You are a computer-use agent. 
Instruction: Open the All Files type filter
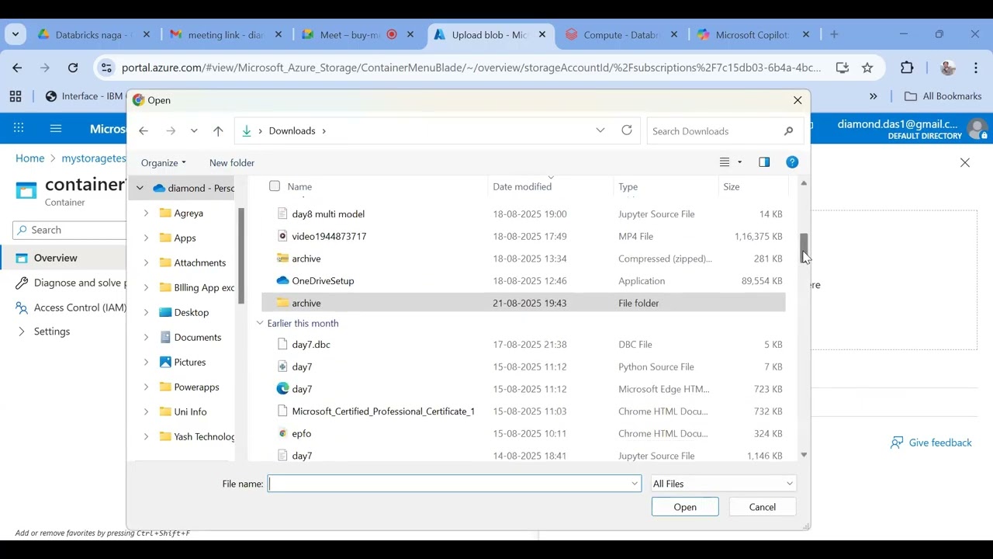723,484
